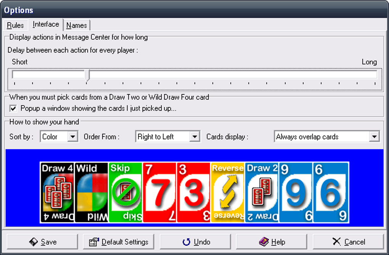Click the 'Sort by :' label

[x=21, y=137]
